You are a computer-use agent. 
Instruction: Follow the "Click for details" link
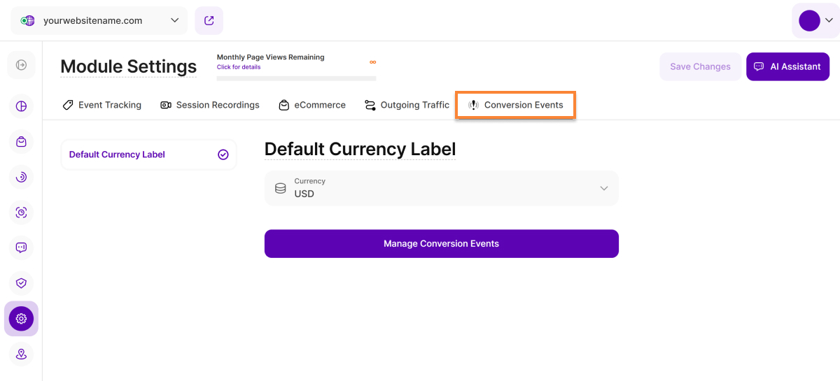[x=239, y=67]
